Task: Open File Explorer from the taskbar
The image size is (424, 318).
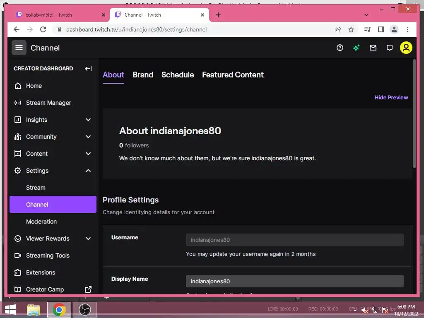Action: [x=34, y=310]
